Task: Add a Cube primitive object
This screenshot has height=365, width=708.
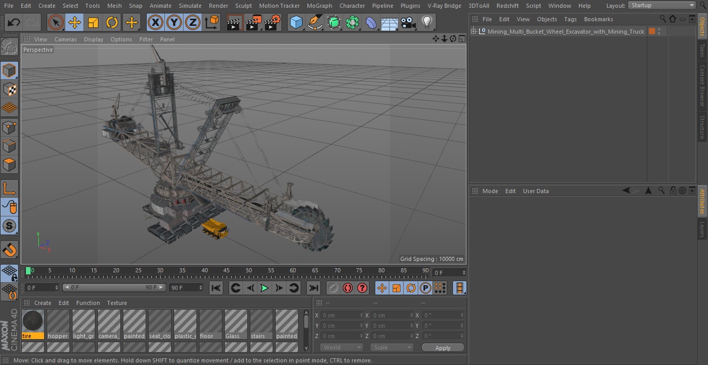Action: click(296, 23)
